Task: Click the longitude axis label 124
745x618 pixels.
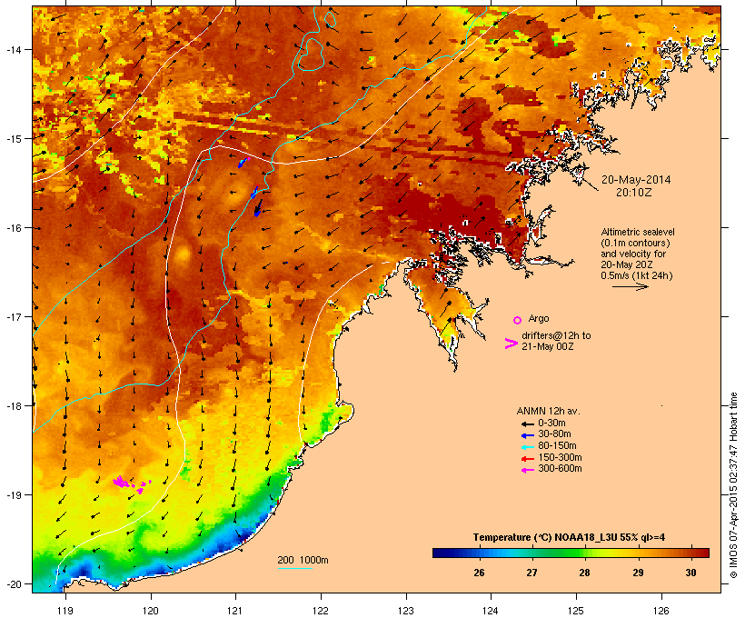Action: tap(491, 611)
